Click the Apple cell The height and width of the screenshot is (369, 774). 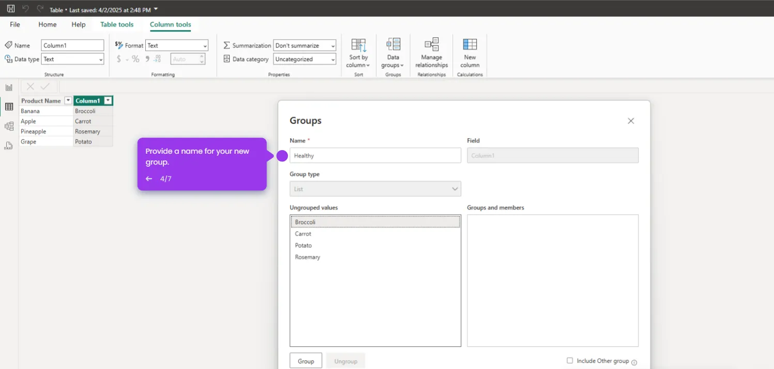point(46,121)
